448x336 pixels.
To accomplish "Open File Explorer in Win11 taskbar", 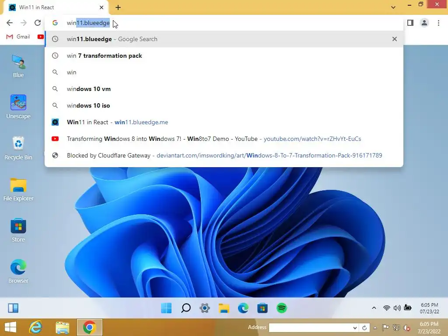I will tap(224, 308).
